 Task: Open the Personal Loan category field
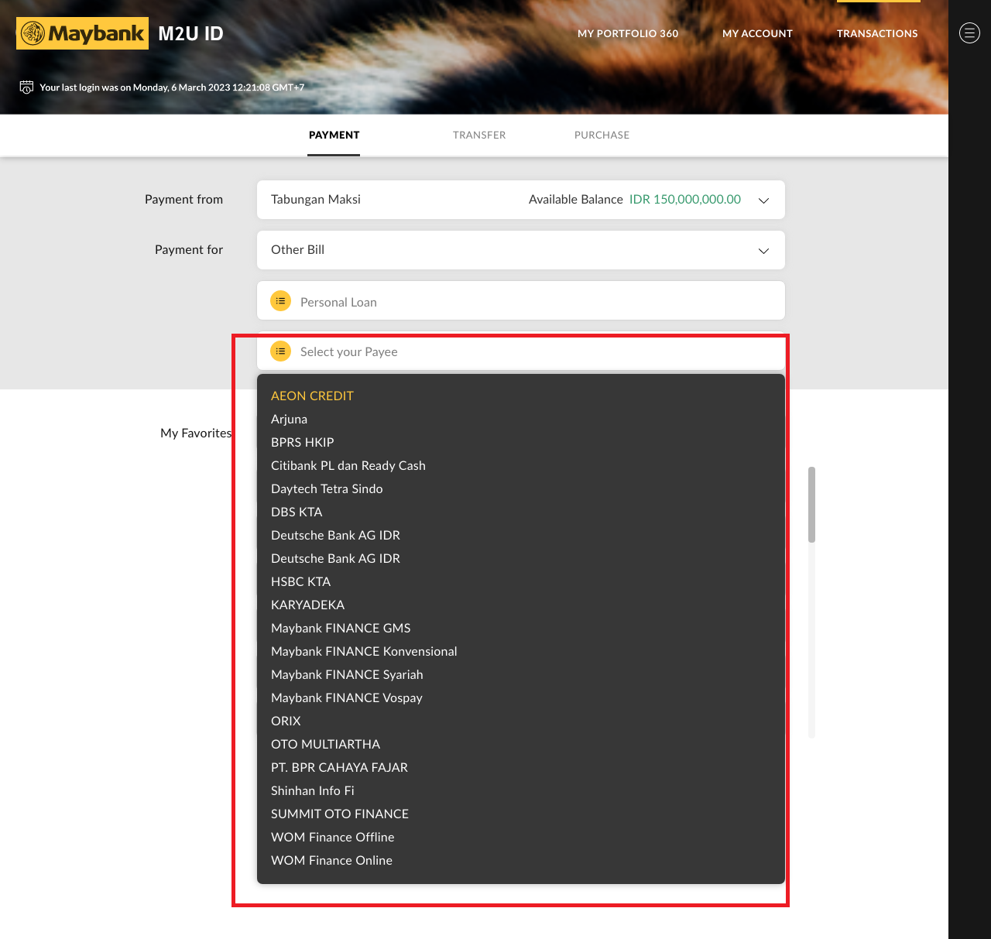click(521, 300)
